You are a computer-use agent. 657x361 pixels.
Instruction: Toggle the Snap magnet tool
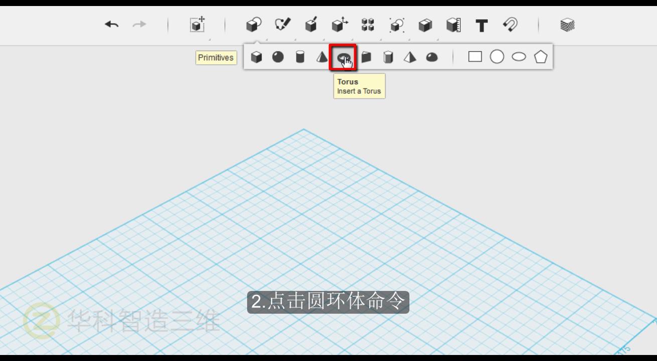click(x=510, y=25)
